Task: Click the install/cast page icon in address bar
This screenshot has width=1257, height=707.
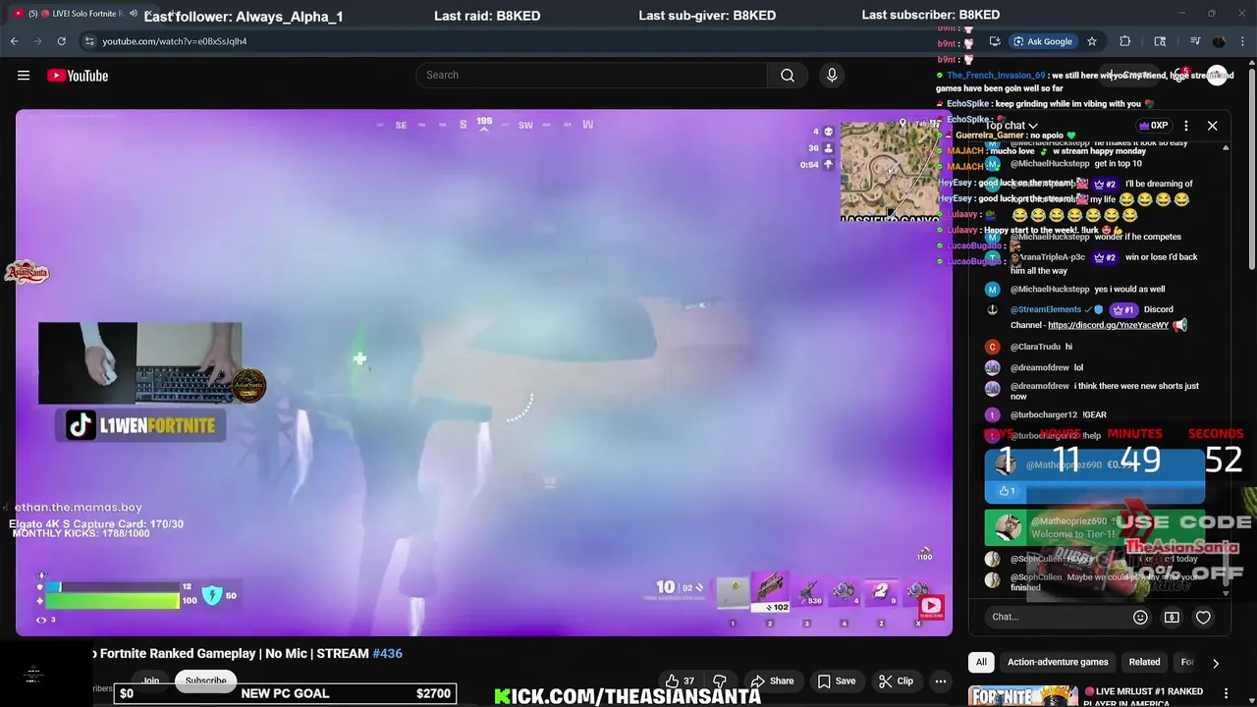Action: click(x=995, y=41)
